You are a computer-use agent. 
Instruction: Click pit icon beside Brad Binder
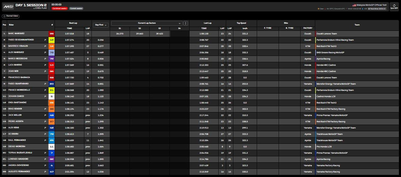coord(45,109)
